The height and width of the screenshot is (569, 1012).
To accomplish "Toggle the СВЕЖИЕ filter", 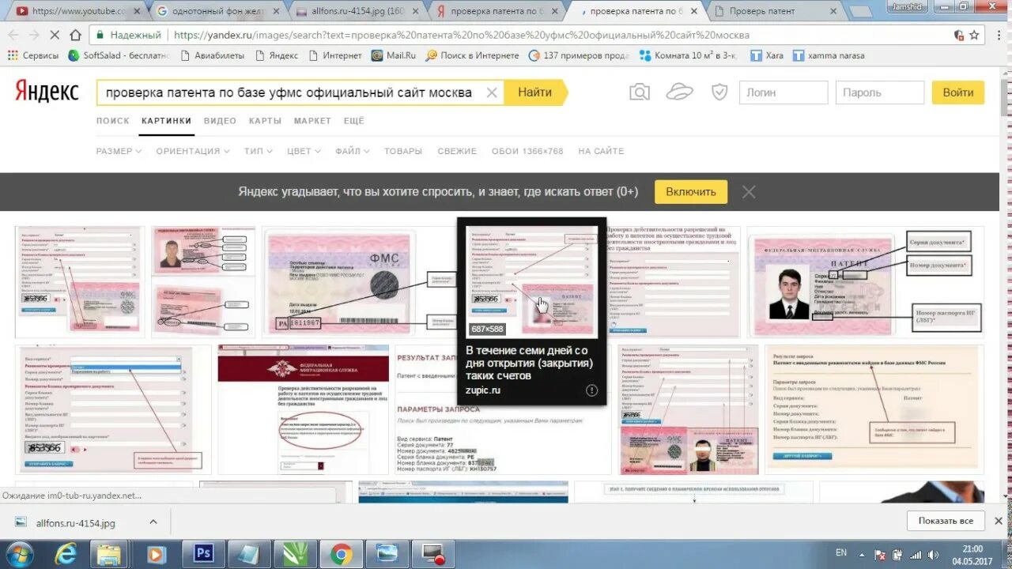I will 457,151.
